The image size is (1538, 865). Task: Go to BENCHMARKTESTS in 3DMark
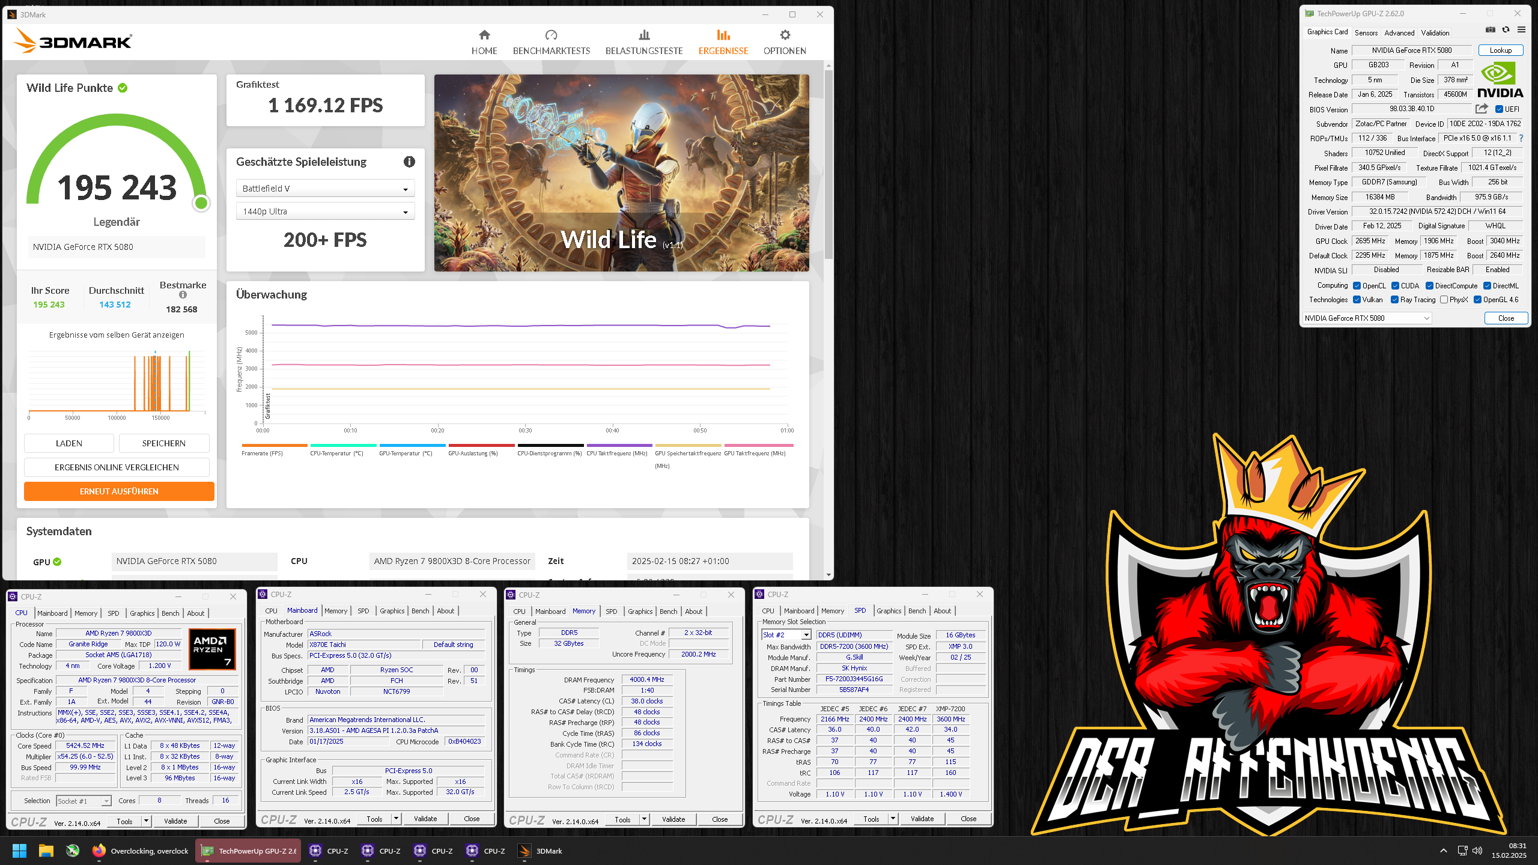(x=551, y=42)
